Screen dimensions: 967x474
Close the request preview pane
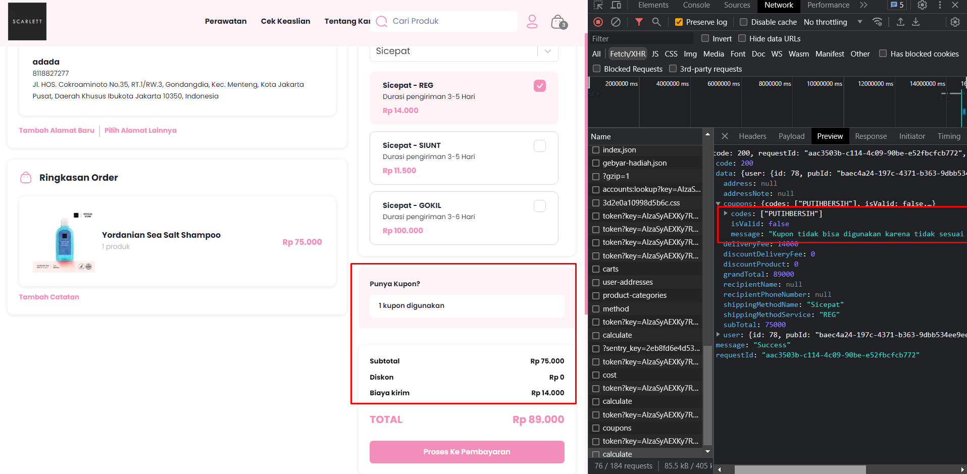click(x=725, y=136)
